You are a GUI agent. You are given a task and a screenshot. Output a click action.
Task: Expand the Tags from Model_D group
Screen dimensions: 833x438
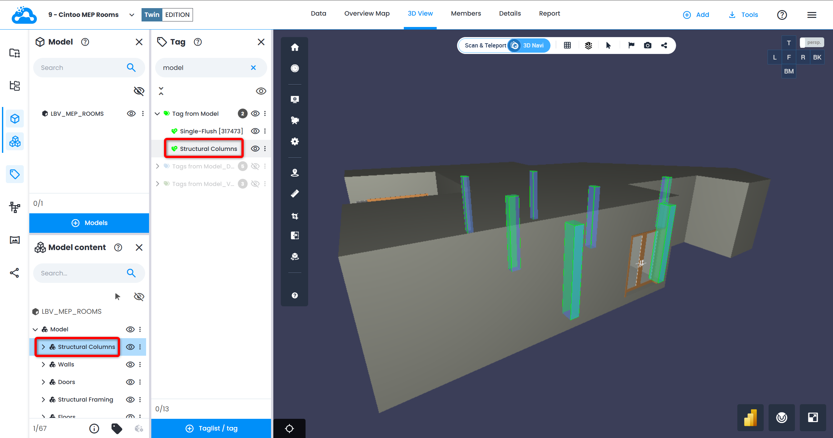[157, 166]
